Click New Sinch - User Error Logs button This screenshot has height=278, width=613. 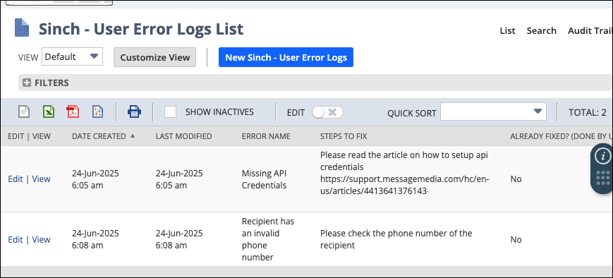point(286,57)
